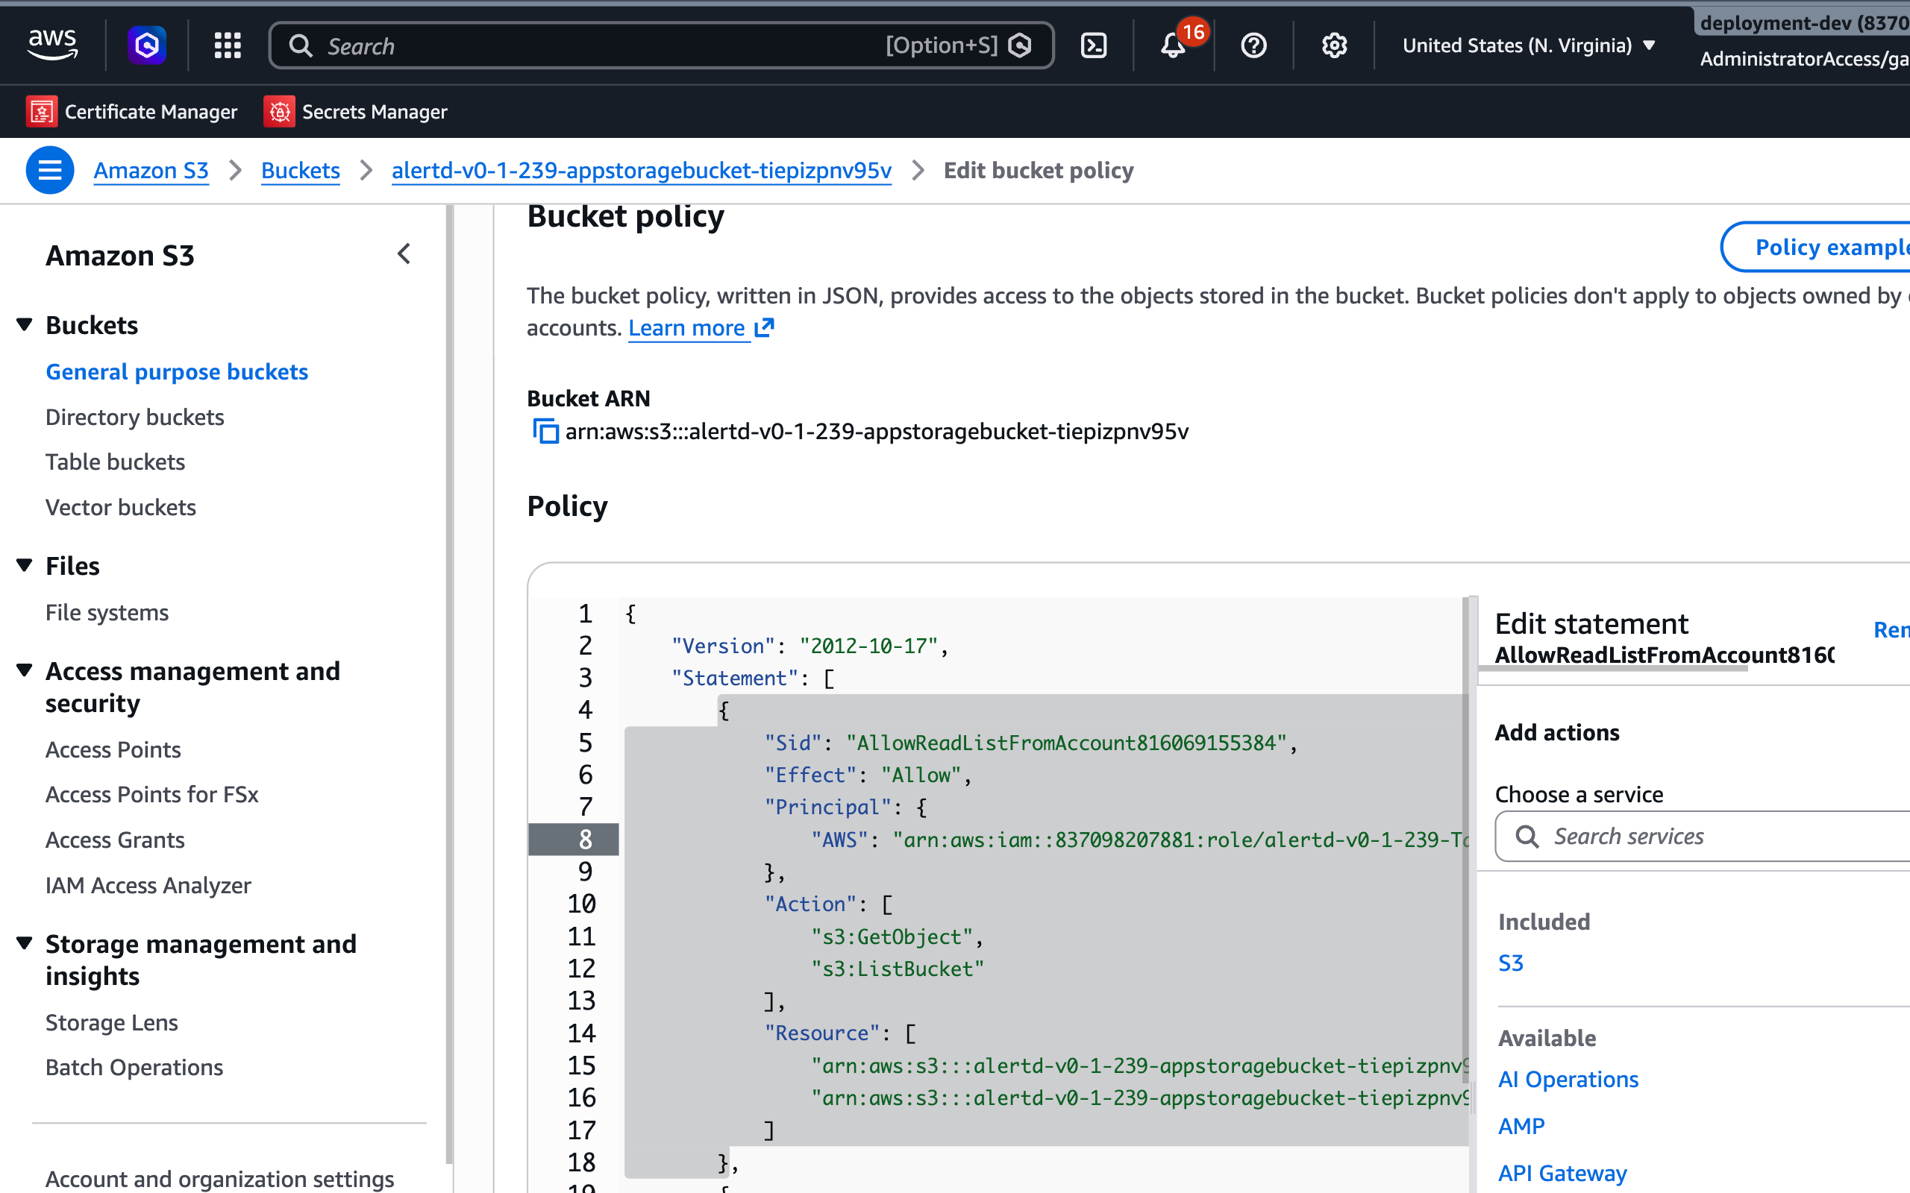The image size is (1910, 1193).
Task: Open the notifications bell with 16 alerts
Action: click(1174, 45)
